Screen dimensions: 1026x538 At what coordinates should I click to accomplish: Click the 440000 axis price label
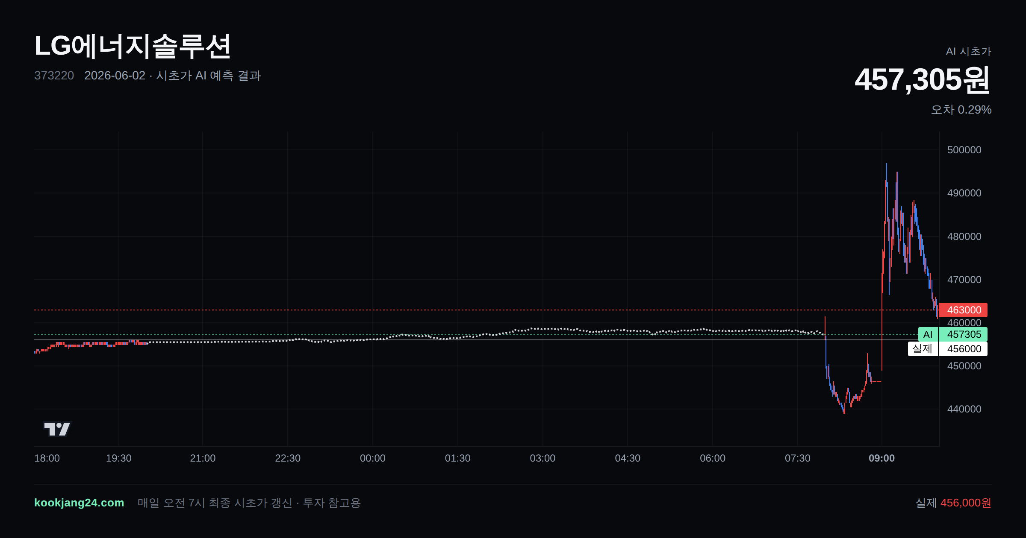964,409
